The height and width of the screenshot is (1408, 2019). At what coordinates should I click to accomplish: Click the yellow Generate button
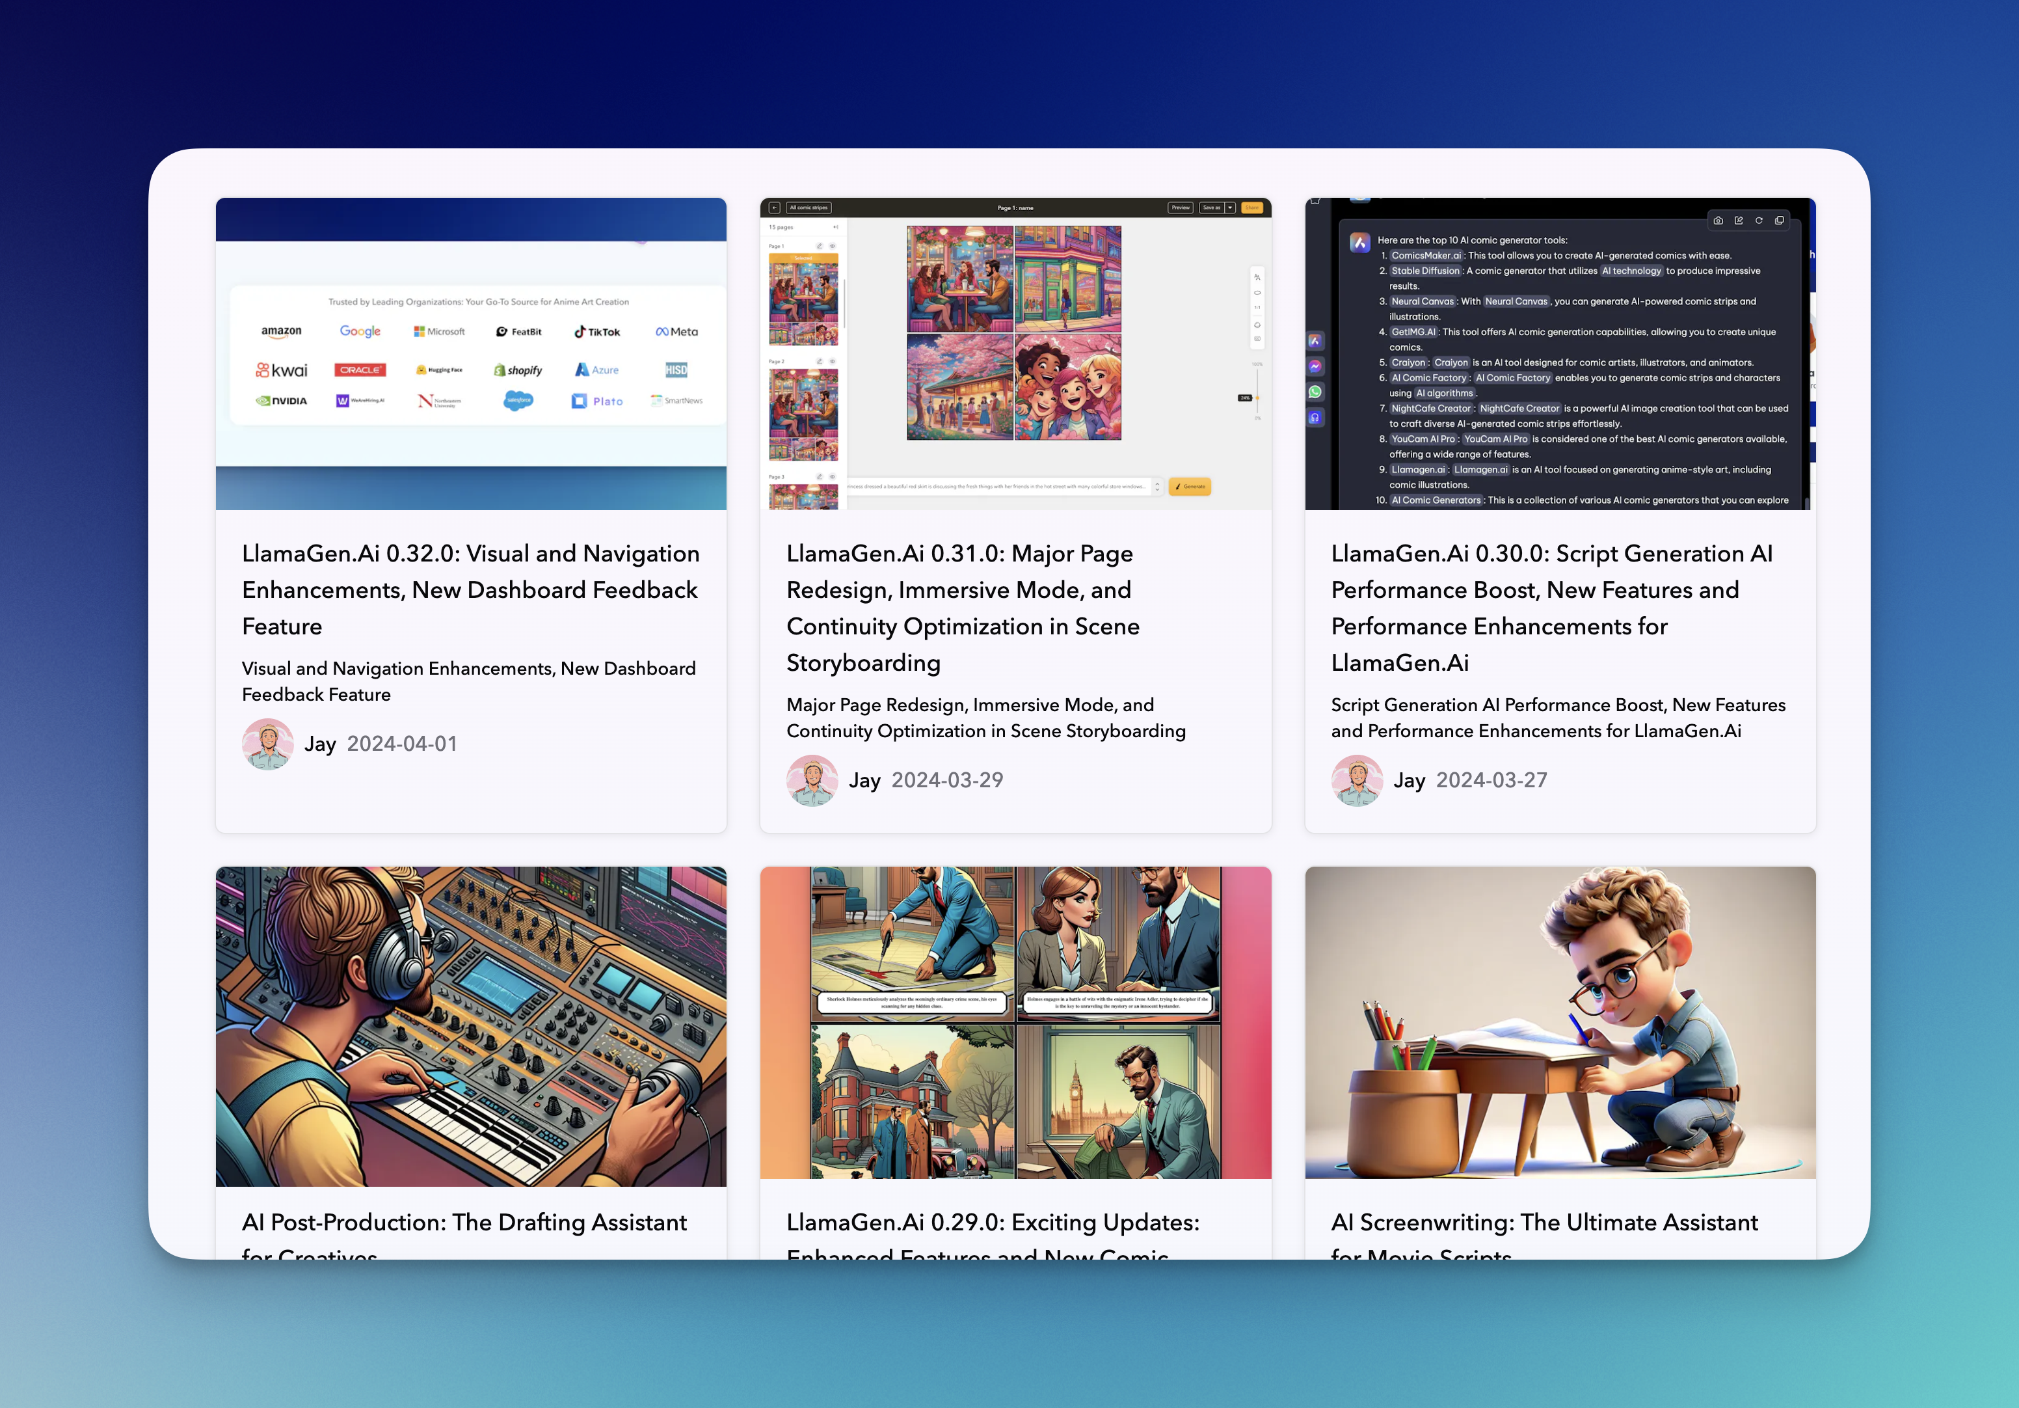point(1190,486)
